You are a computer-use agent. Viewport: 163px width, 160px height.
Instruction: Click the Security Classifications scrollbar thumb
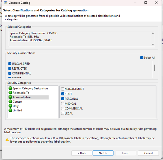[x=155, y=68]
